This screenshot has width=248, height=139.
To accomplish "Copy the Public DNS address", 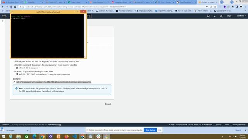I will click(17, 74).
